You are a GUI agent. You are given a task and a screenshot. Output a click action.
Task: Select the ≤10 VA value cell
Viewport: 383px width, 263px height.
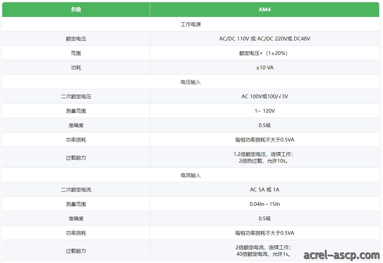click(x=265, y=67)
